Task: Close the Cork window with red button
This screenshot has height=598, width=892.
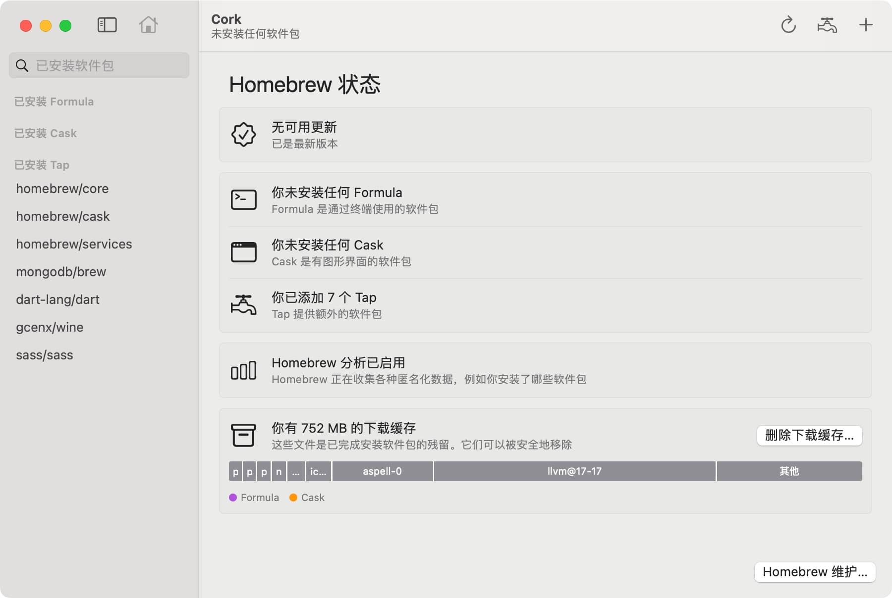Action: click(26, 25)
